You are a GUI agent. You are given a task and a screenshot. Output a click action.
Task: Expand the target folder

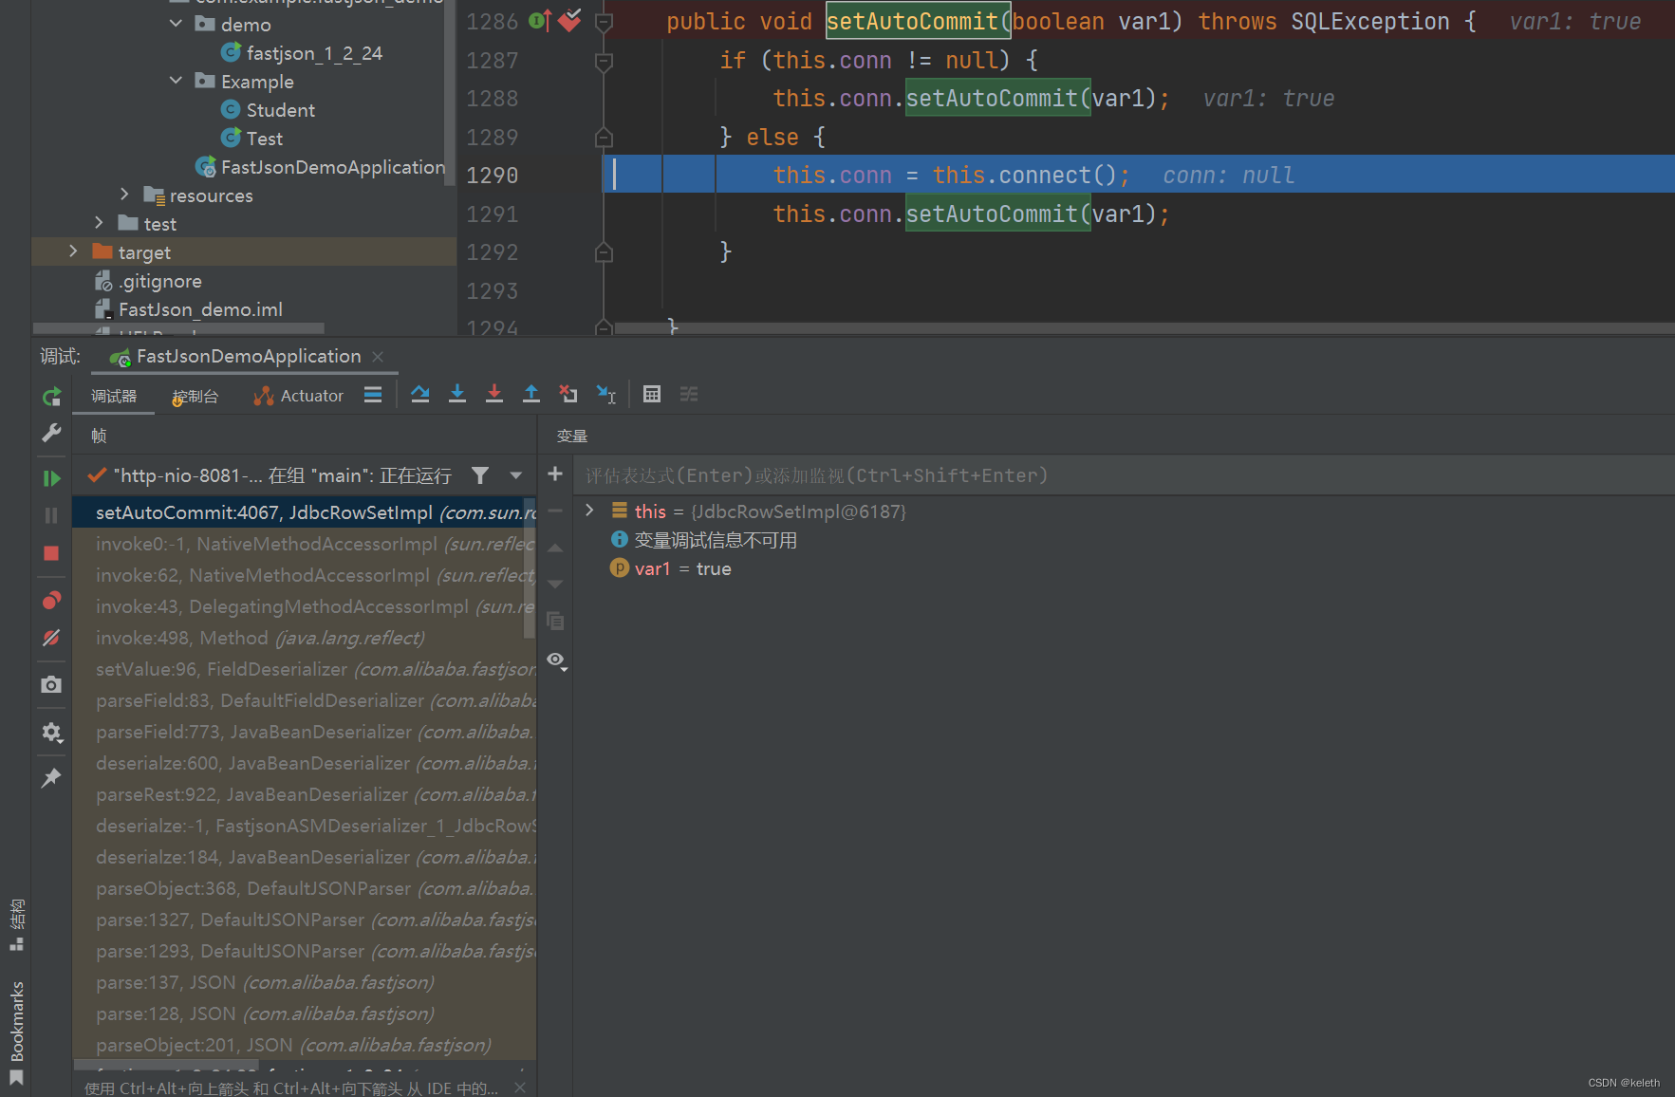73,251
